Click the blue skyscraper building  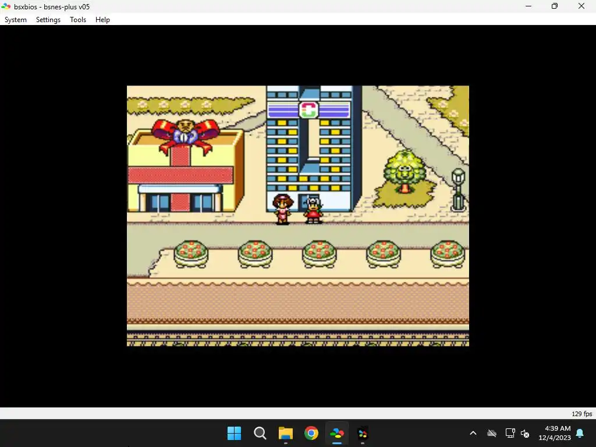click(314, 148)
